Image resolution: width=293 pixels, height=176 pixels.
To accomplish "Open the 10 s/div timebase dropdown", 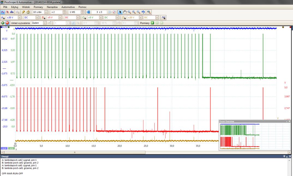I will [x=46, y=12].
